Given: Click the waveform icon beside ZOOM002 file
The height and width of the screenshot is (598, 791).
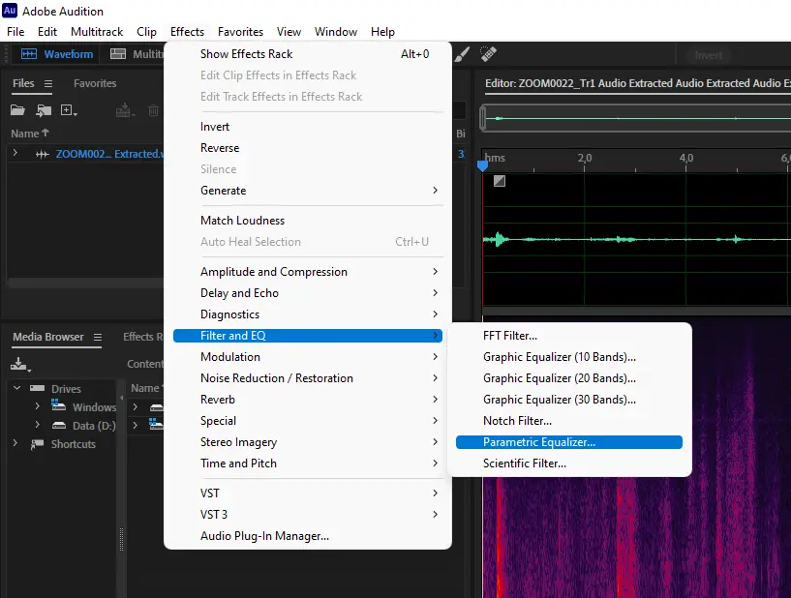Looking at the screenshot, I should click(x=43, y=154).
